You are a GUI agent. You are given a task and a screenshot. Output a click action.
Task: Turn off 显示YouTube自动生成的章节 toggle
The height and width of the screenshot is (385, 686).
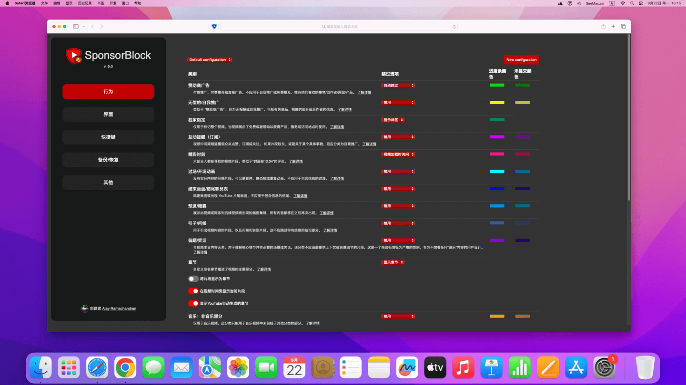(193, 303)
